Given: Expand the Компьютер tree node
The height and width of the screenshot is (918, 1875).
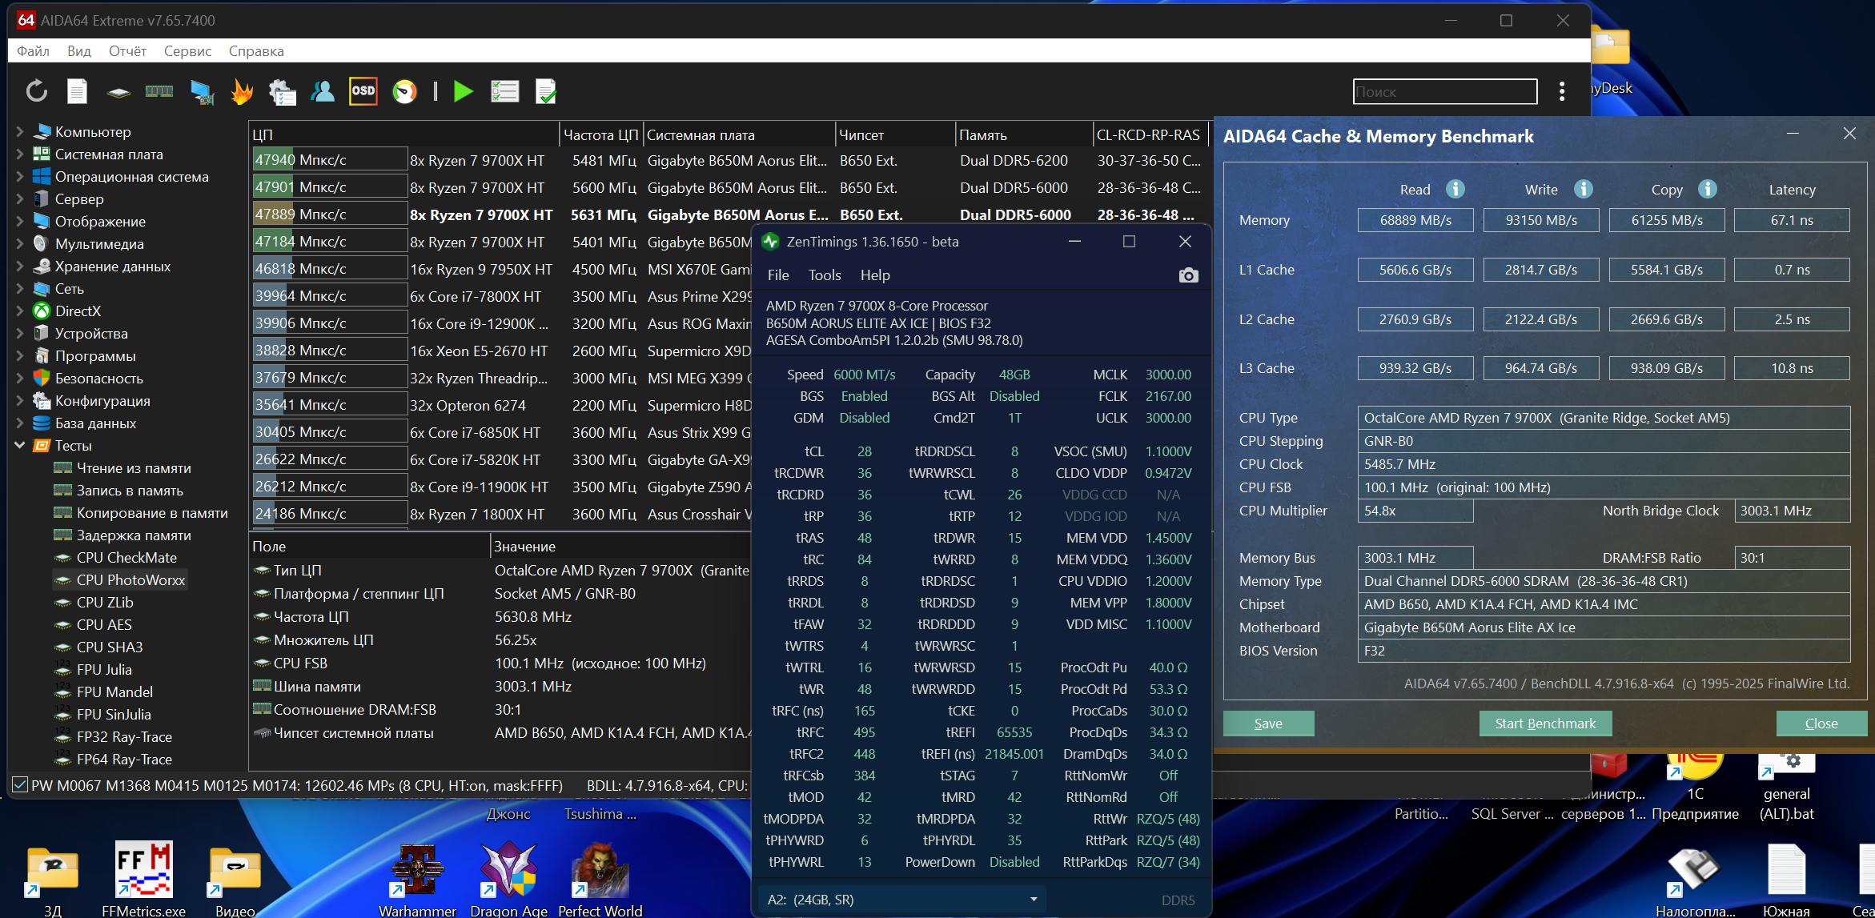Looking at the screenshot, I should [20, 132].
